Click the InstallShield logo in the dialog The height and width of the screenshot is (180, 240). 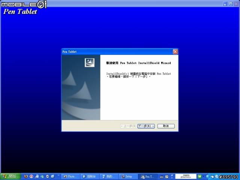pos(90,63)
